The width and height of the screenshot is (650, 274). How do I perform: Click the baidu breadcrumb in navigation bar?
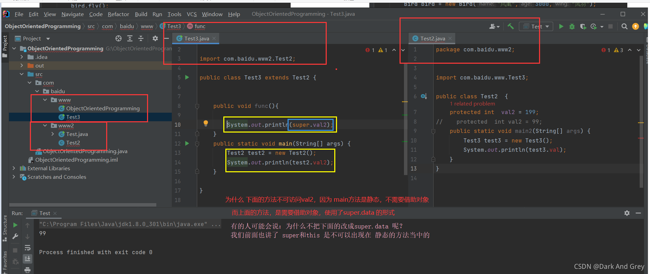pyautogui.click(x=127, y=26)
